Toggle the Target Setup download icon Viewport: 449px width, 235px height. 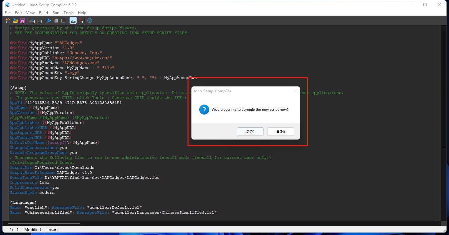[73, 21]
